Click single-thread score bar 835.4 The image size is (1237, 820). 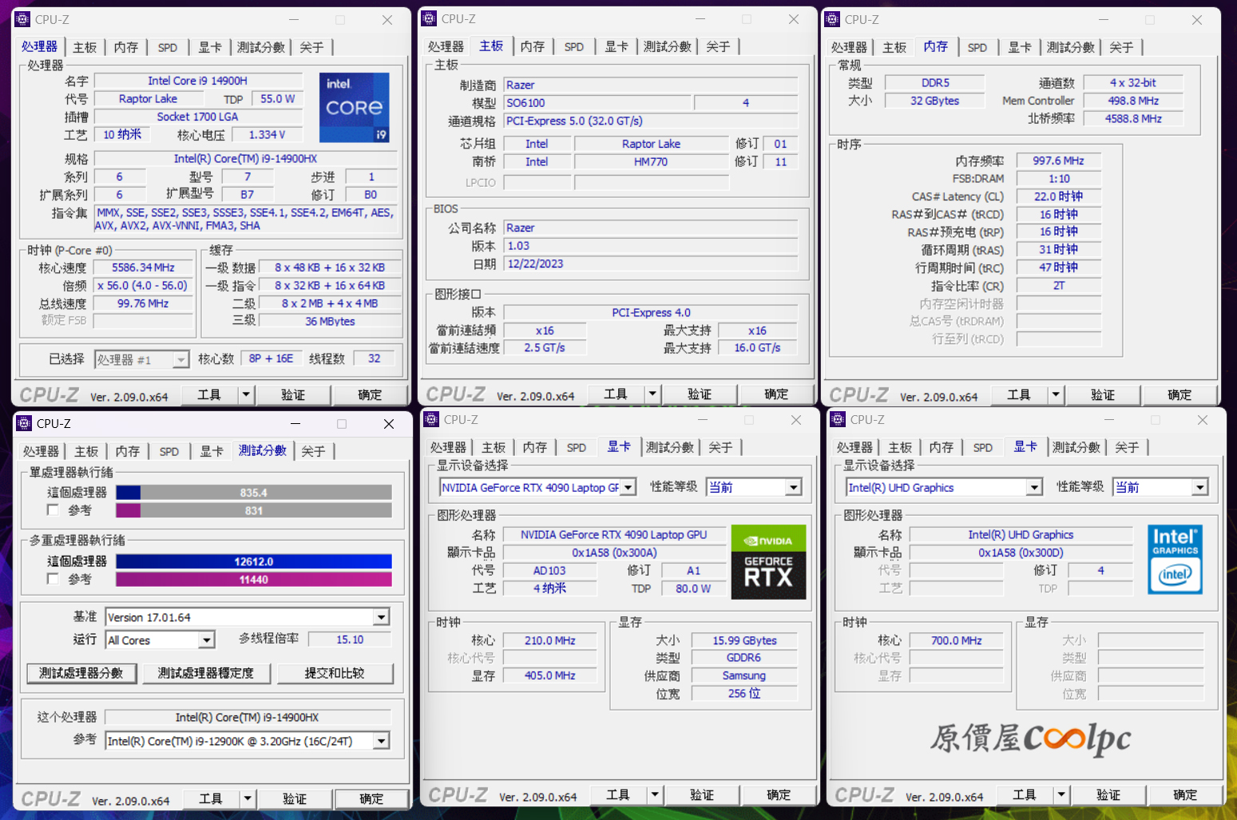pyautogui.click(x=254, y=493)
